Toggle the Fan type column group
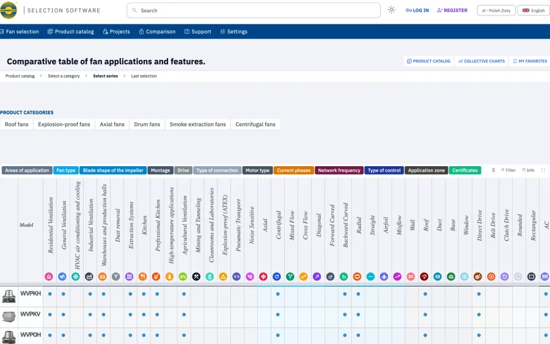 click(66, 170)
